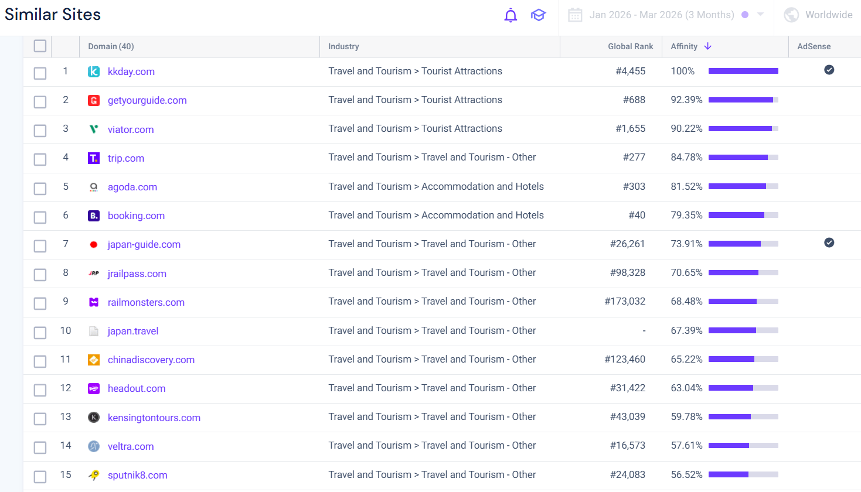Open the headout.com domain link
Viewport: 861px width, 492px height.
(137, 388)
